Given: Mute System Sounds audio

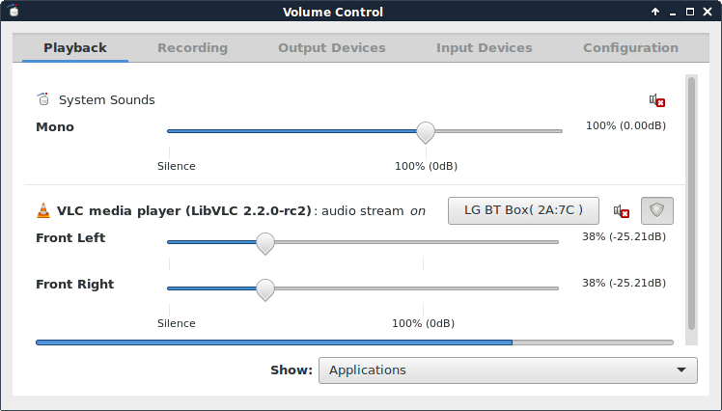Looking at the screenshot, I should (657, 100).
